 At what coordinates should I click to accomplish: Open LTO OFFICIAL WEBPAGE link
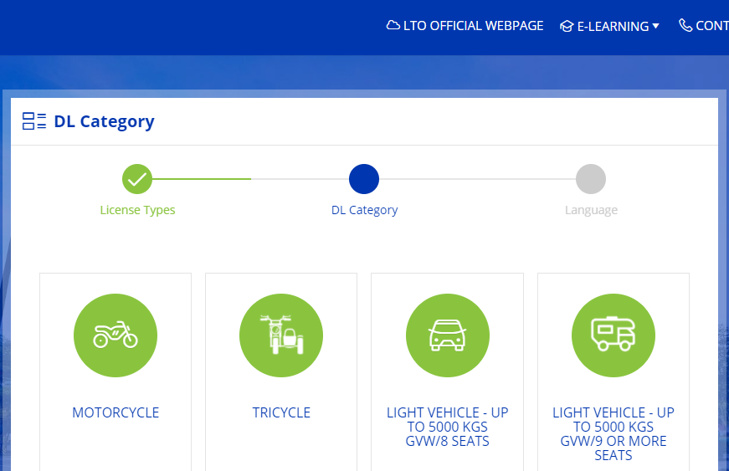click(x=473, y=26)
